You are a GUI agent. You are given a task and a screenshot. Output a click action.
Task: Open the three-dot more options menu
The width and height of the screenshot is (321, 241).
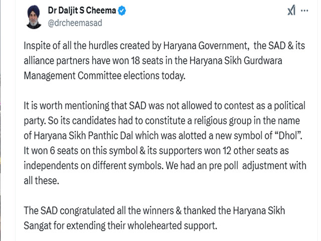coord(304,11)
